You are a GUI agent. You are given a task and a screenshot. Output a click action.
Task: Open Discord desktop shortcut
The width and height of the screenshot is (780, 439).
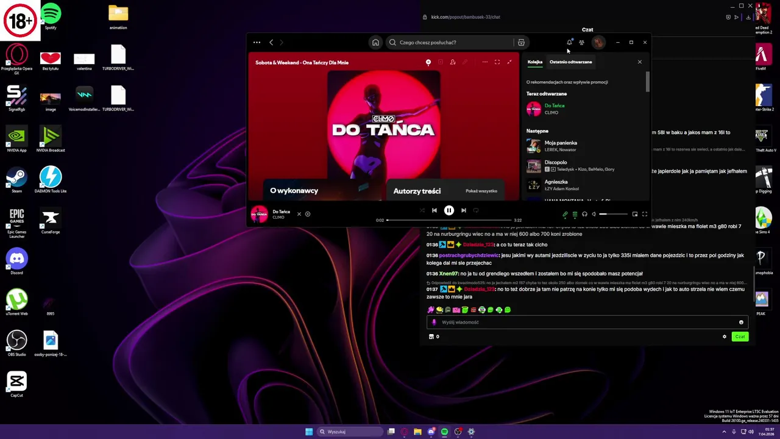click(x=16, y=262)
